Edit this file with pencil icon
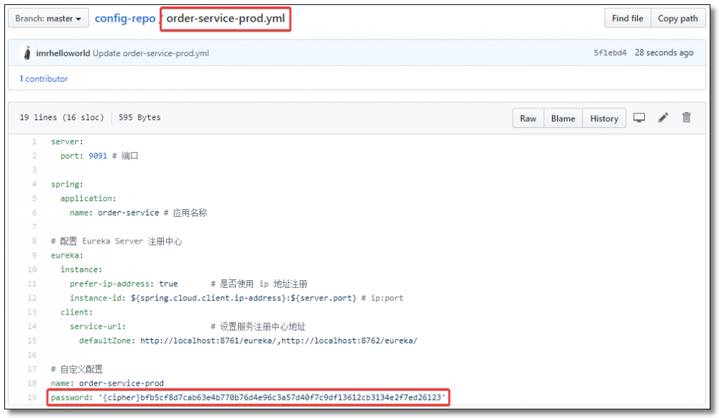This screenshot has height=418, width=719. [x=663, y=118]
